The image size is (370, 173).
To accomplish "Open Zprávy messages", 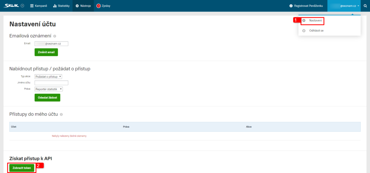I will click(103, 6).
